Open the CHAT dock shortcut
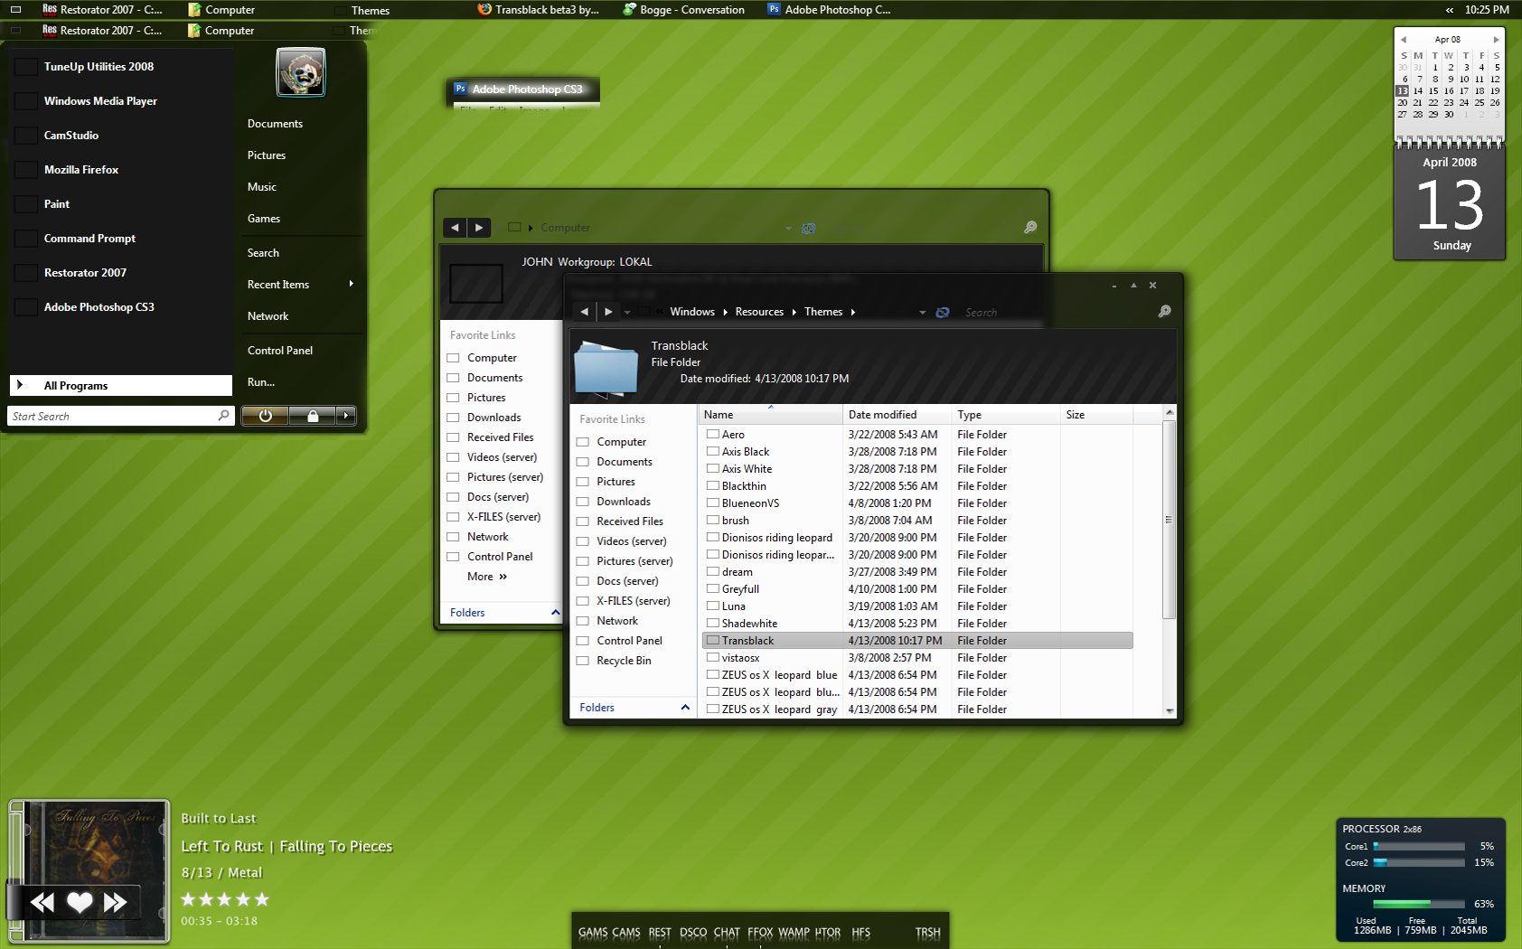 (x=727, y=933)
